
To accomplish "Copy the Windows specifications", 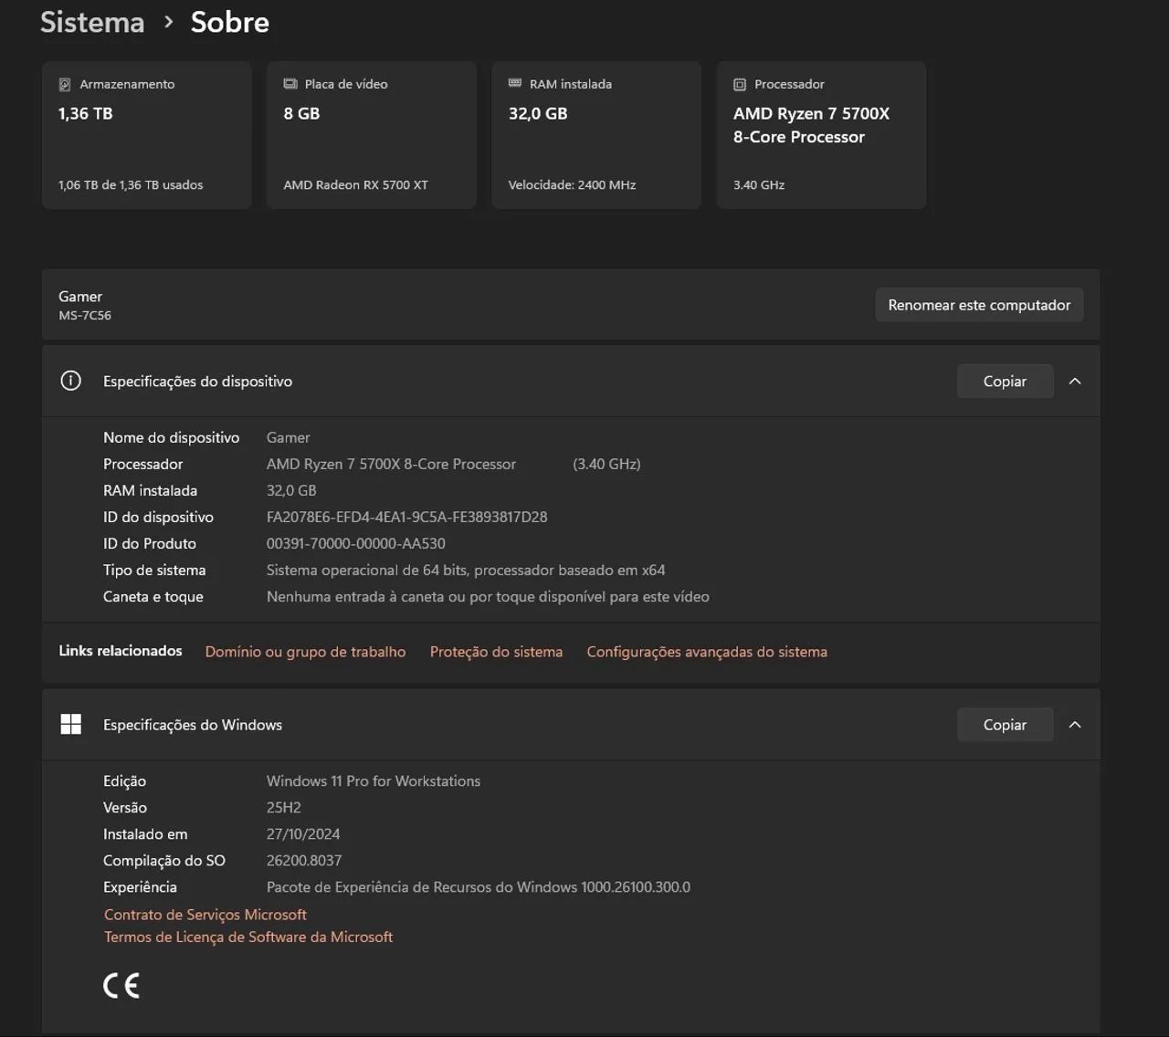I will [1005, 725].
